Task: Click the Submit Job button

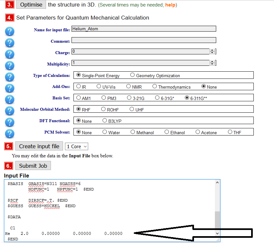Action: tap(33, 166)
